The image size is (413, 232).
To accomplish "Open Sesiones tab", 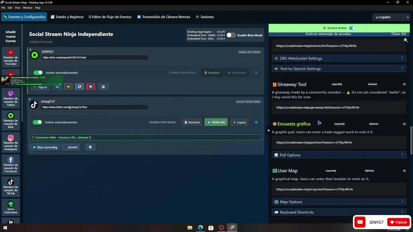I will pos(204,17).
